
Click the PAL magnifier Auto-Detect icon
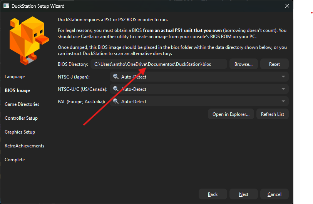115,102
